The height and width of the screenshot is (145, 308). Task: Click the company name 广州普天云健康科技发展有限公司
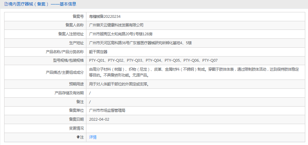[x=116, y=25]
